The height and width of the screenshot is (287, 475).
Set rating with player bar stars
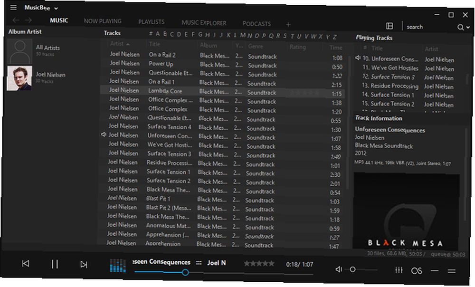point(259,264)
